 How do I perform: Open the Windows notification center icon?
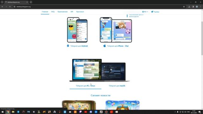coord(200,112)
